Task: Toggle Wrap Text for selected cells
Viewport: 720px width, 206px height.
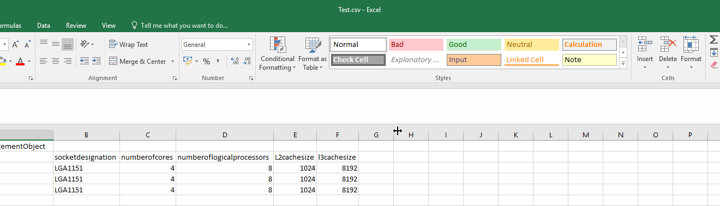Action: click(129, 44)
